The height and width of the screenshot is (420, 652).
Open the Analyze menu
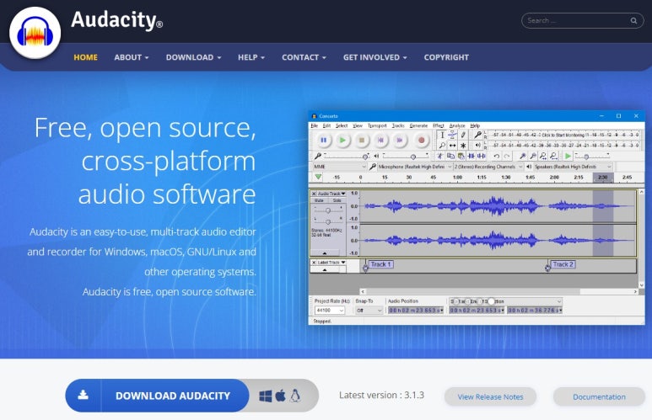tap(457, 125)
